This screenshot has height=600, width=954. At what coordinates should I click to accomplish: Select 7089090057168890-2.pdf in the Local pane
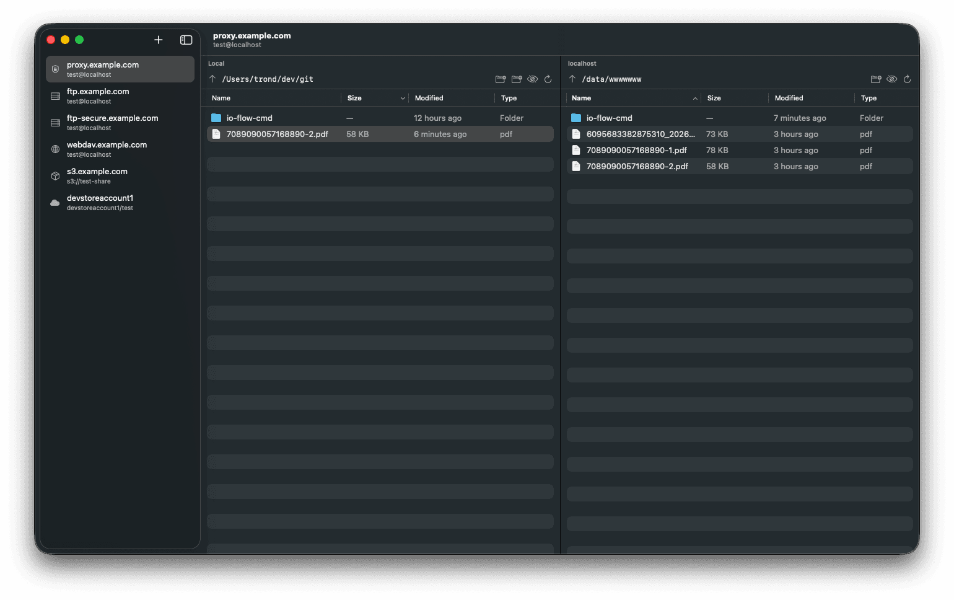pyautogui.click(x=380, y=134)
